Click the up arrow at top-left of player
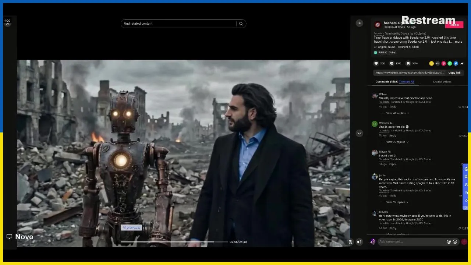This screenshot has height=265, width=471. 7,24
